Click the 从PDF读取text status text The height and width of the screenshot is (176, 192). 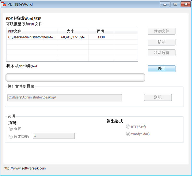26,66
